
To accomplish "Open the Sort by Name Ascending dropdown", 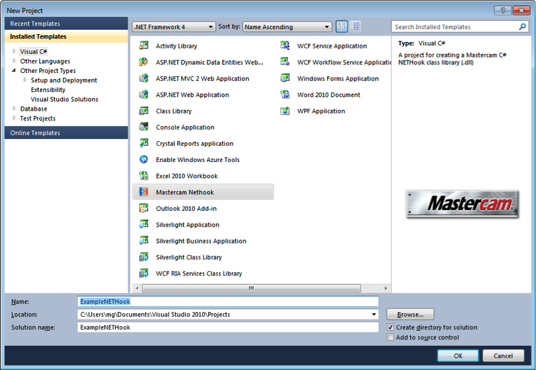I will coord(287,26).
